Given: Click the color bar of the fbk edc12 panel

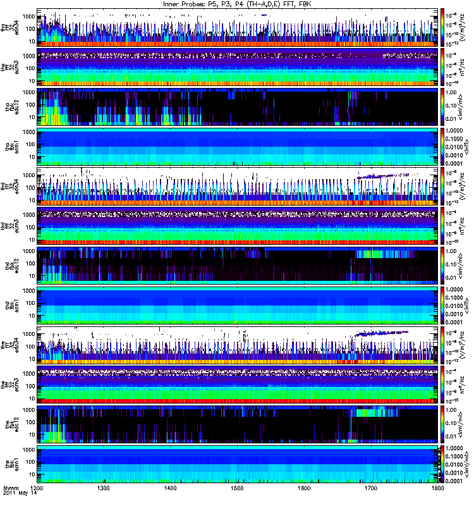Looking at the screenshot, I should pos(442,424).
